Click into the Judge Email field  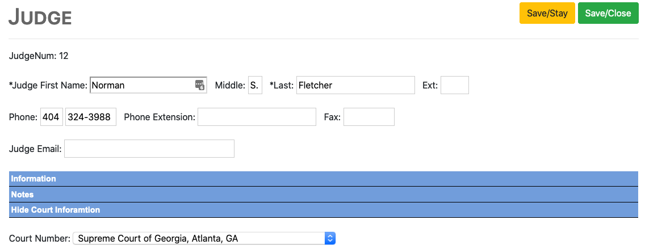click(x=149, y=149)
